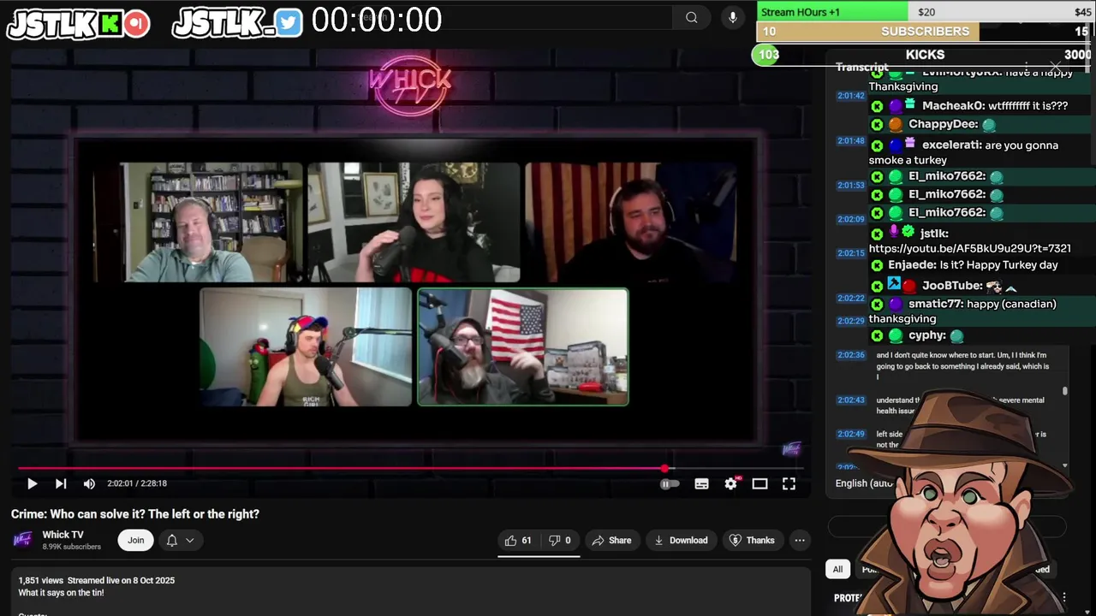
Task: Open the player settings gear
Action: click(x=730, y=483)
